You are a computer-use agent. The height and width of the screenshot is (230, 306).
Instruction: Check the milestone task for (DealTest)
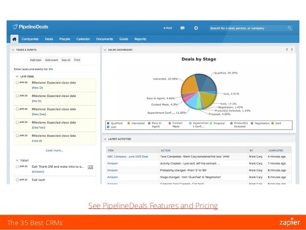(17, 122)
